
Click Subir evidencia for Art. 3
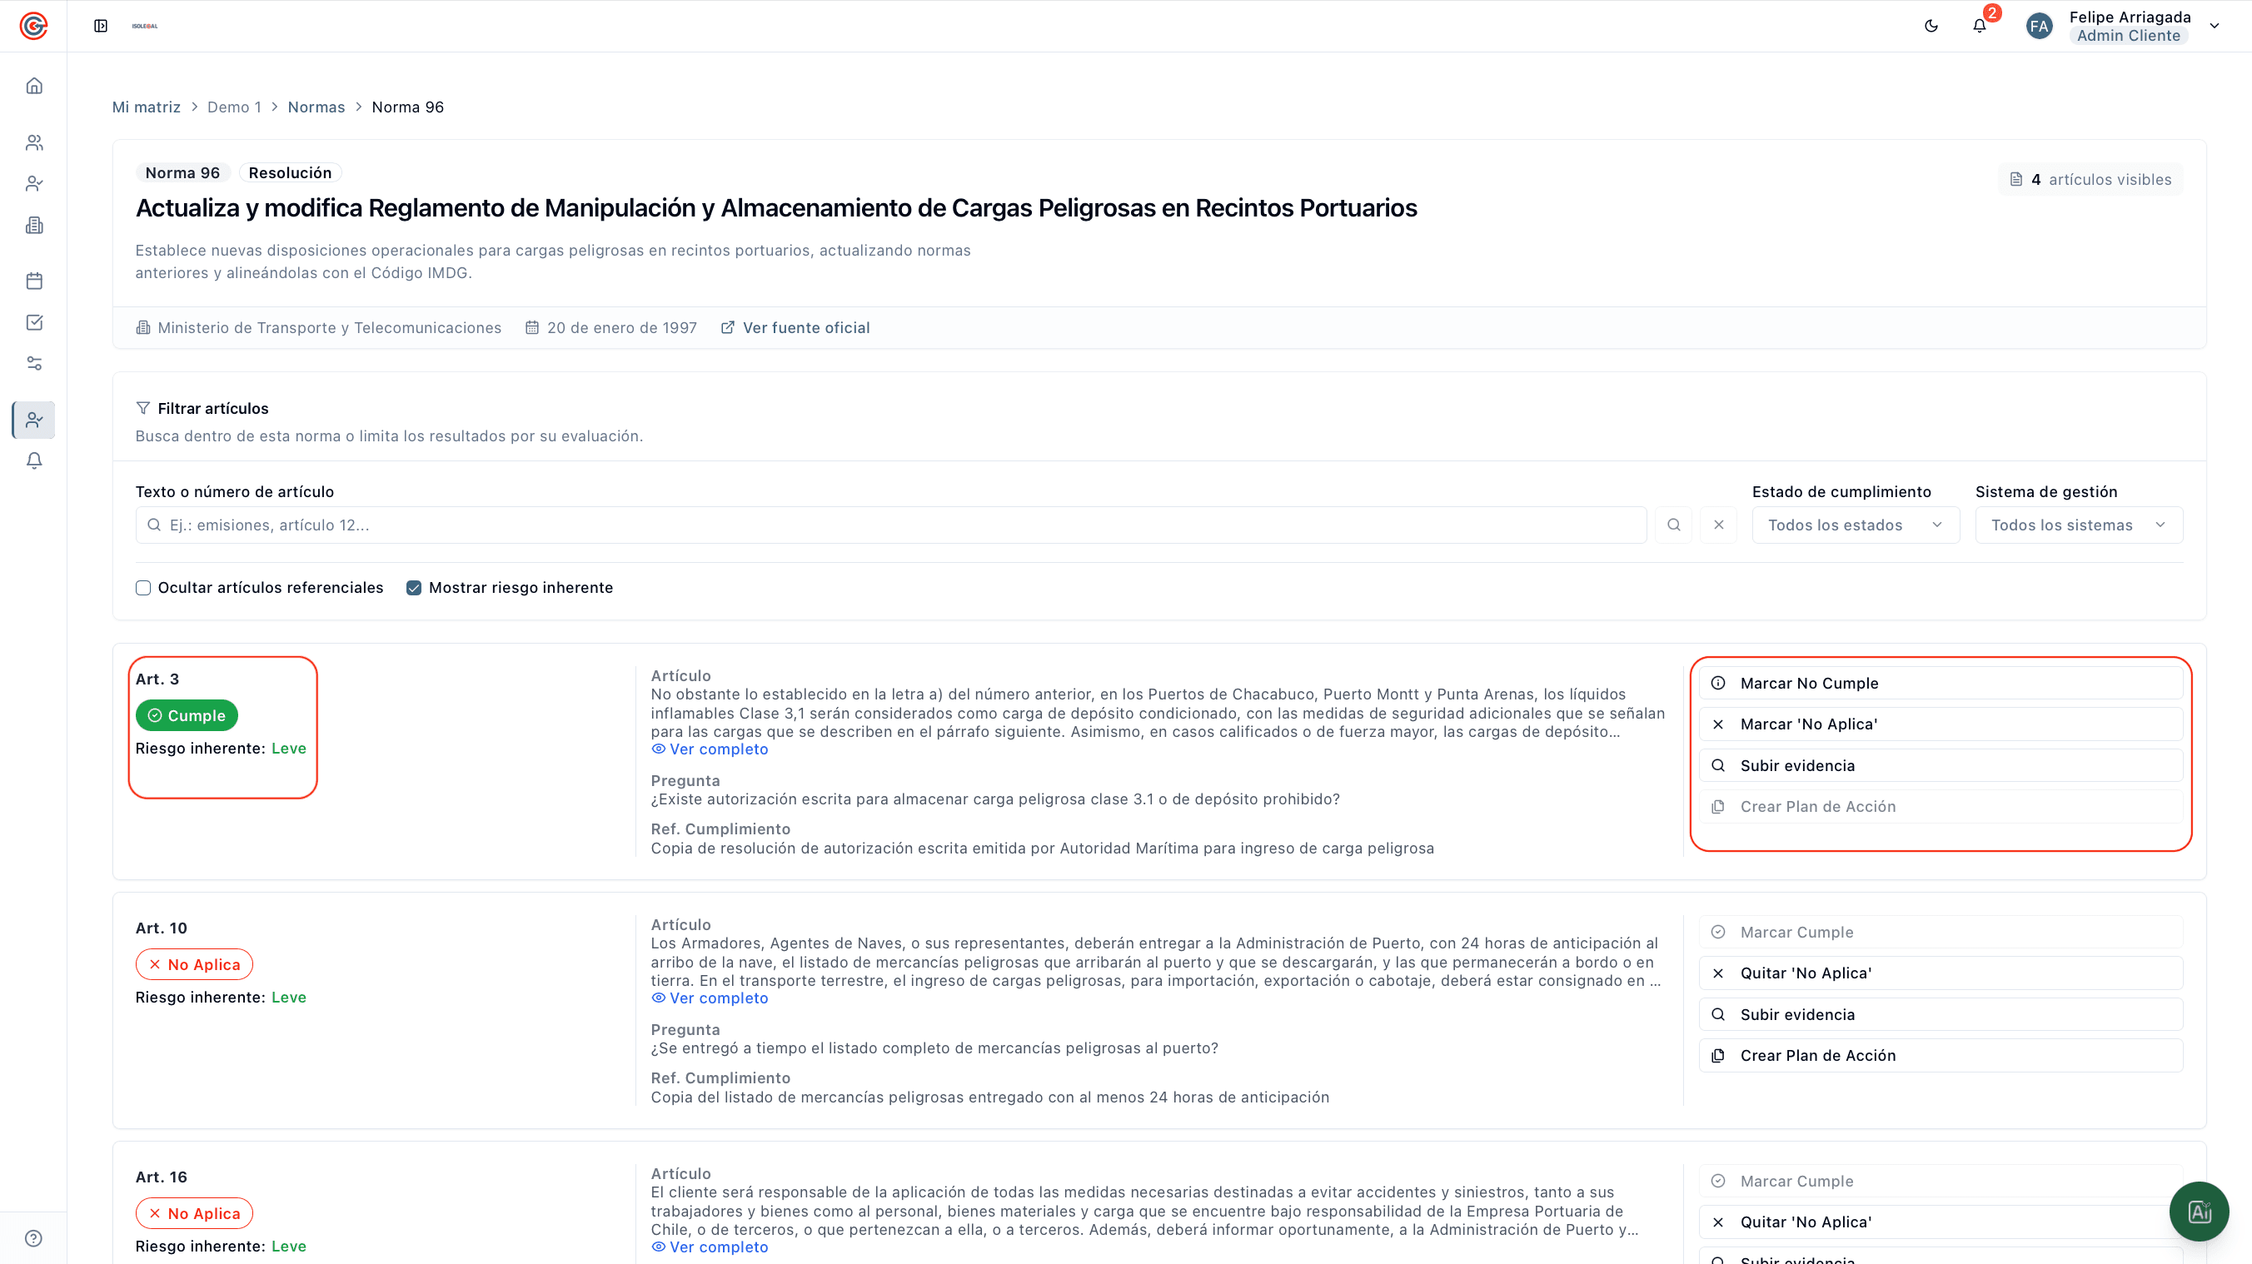click(1941, 765)
